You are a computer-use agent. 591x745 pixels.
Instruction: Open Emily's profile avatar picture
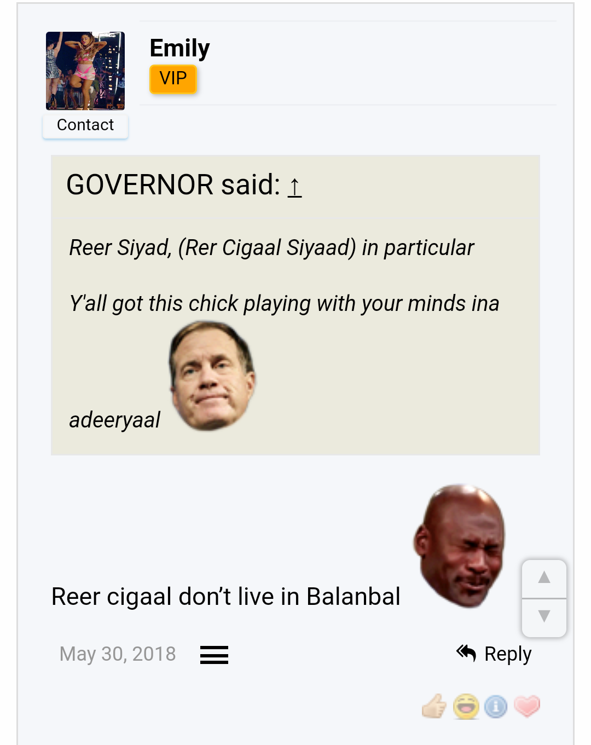coord(85,71)
